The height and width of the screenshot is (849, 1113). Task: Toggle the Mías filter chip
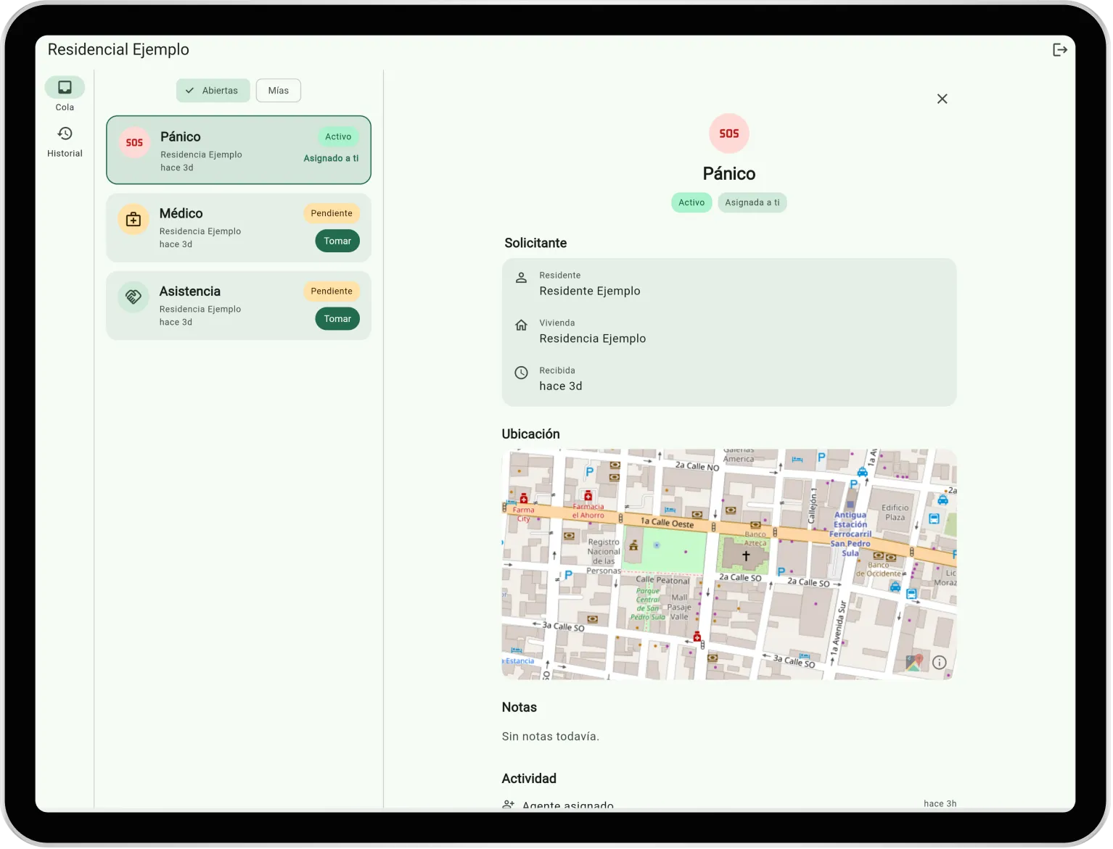(279, 91)
